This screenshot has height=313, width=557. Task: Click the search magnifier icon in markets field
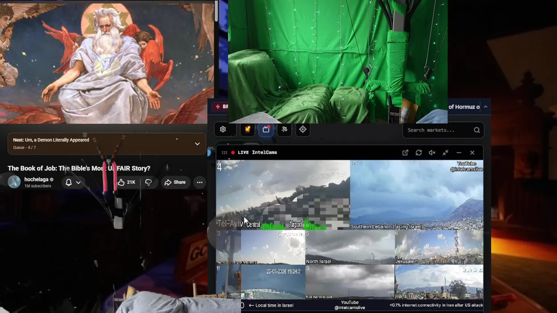pyautogui.click(x=476, y=130)
